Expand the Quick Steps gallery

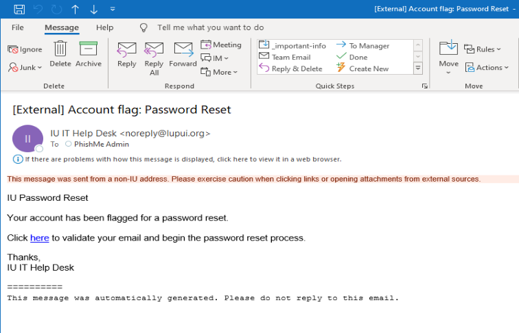pos(418,69)
